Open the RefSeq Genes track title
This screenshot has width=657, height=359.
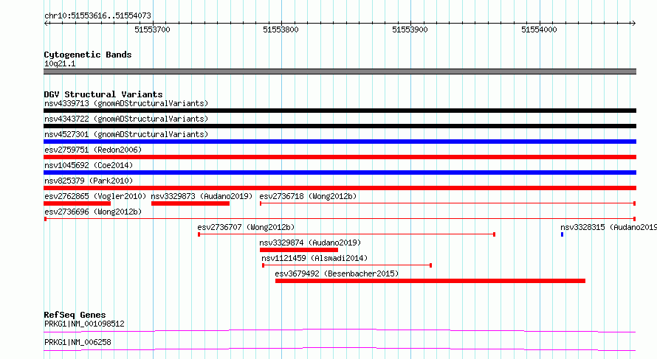point(75,315)
